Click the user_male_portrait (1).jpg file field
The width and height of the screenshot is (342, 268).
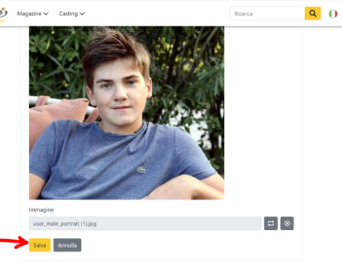(x=145, y=223)
